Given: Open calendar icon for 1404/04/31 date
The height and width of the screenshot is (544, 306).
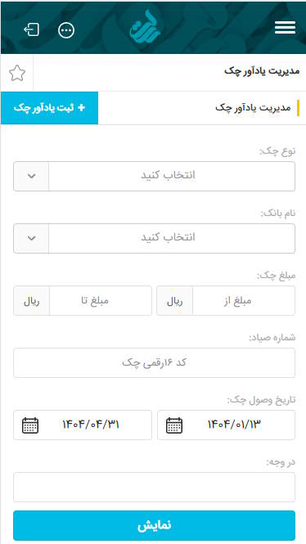Looking at the screenshot, I should 30,425.
